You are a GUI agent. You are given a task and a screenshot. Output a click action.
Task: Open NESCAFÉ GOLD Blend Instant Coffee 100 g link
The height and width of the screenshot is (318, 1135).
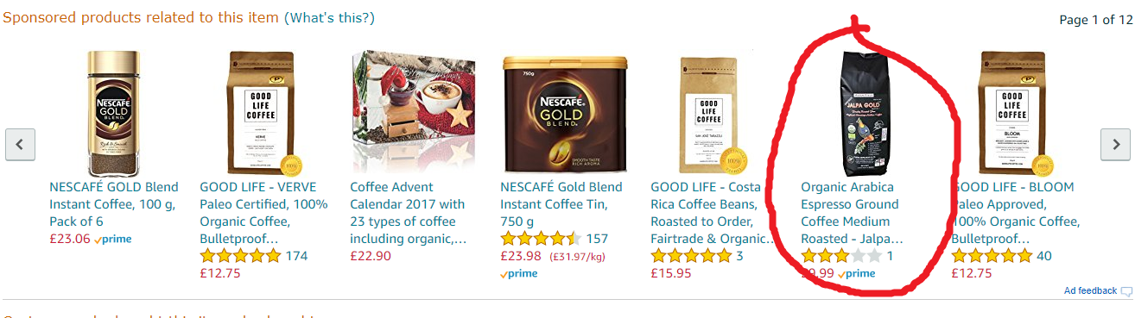coord(114,204)
